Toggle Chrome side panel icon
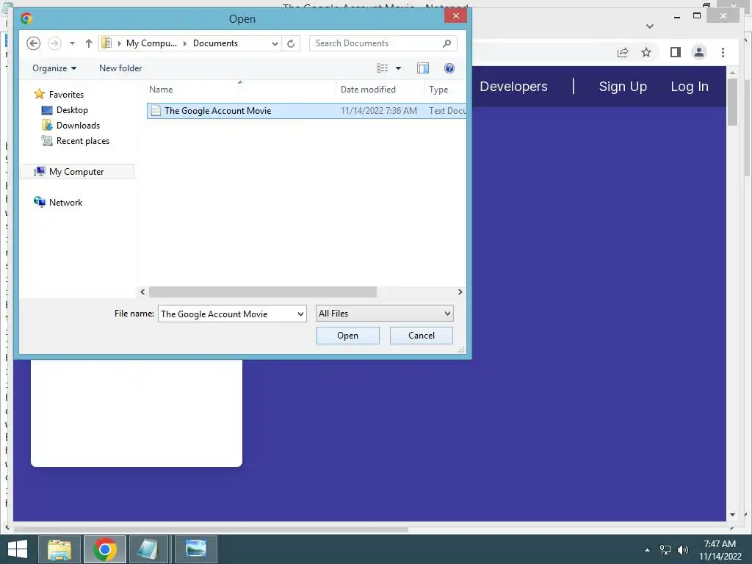The image size is (752, 564). coord(676,52)
